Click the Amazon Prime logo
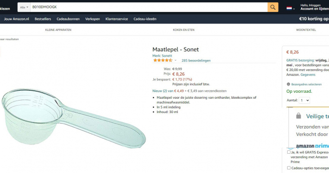The height and width of the screenshot is (173, 329). tap(312, 146)
